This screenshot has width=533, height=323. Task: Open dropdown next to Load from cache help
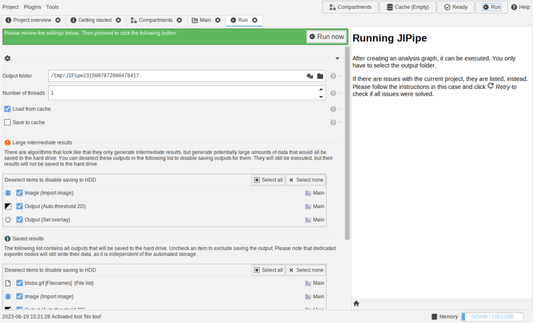[x=340, y=109]
